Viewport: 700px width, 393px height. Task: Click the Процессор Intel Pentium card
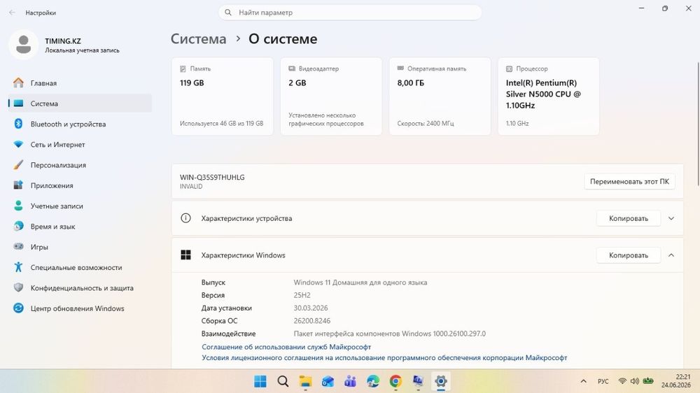pos(548,97)
